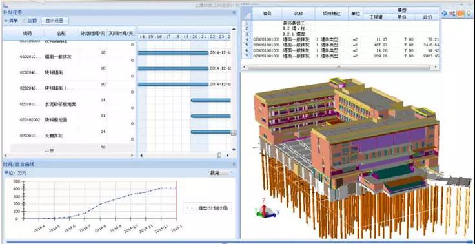The width and height of the screenshot is (475, 244).
Task: Open the 按月 period dropdown
Action: [221, 173]
